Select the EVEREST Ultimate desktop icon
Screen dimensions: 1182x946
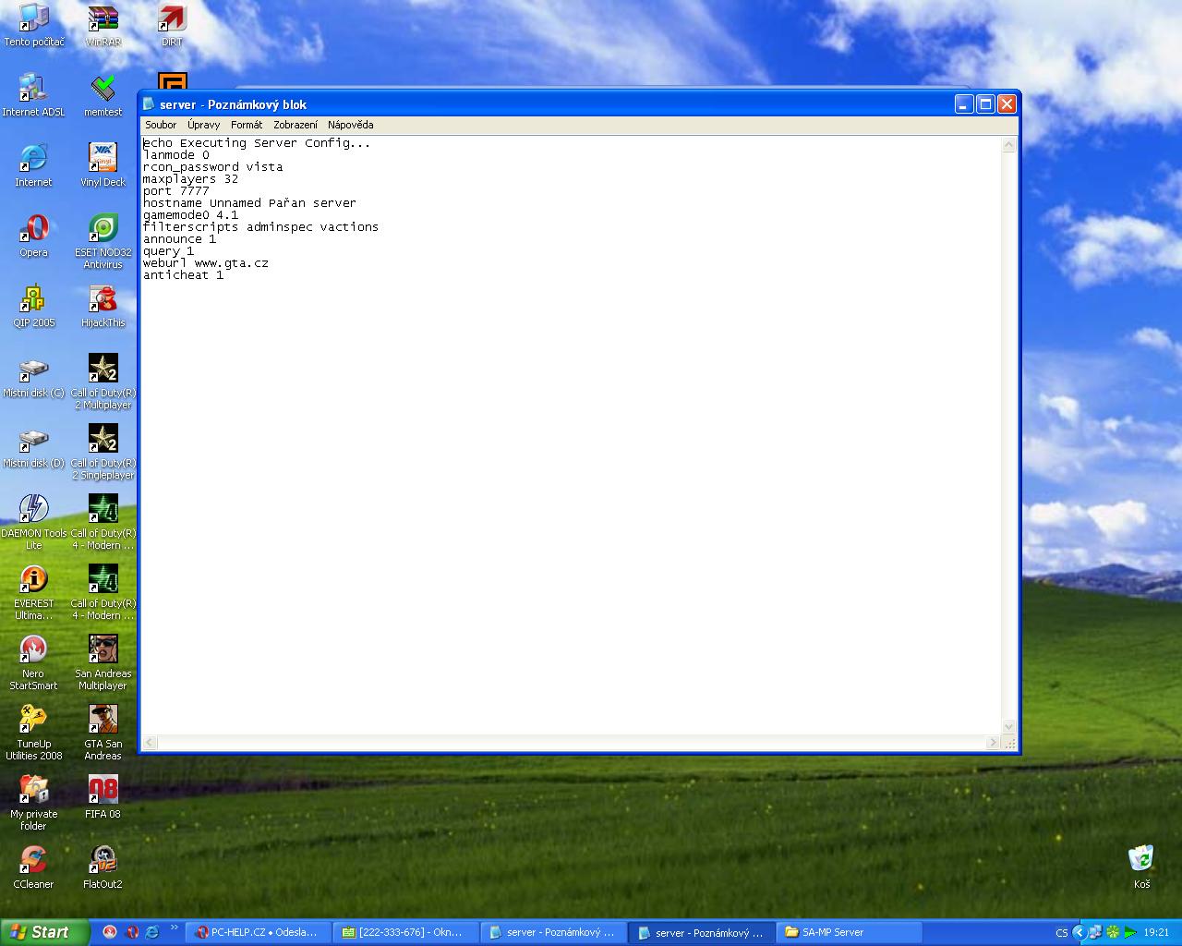(33, 593)
